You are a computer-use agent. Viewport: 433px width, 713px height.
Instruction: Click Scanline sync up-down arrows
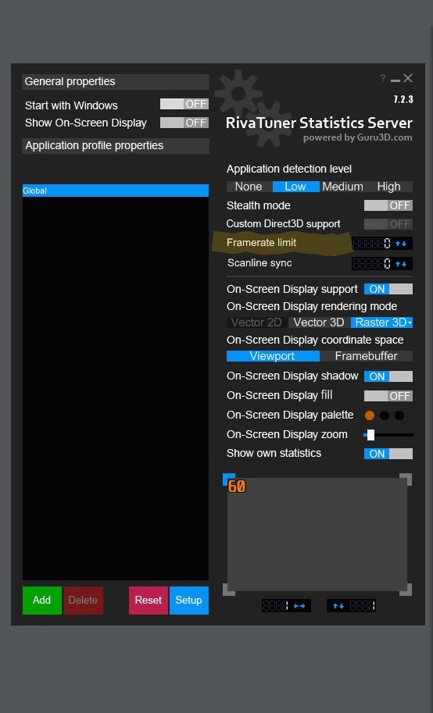(401, 264)
